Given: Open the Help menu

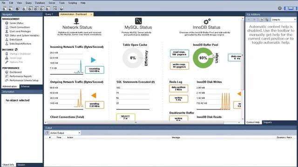Looking at the screenshot, I should (83, 3).
